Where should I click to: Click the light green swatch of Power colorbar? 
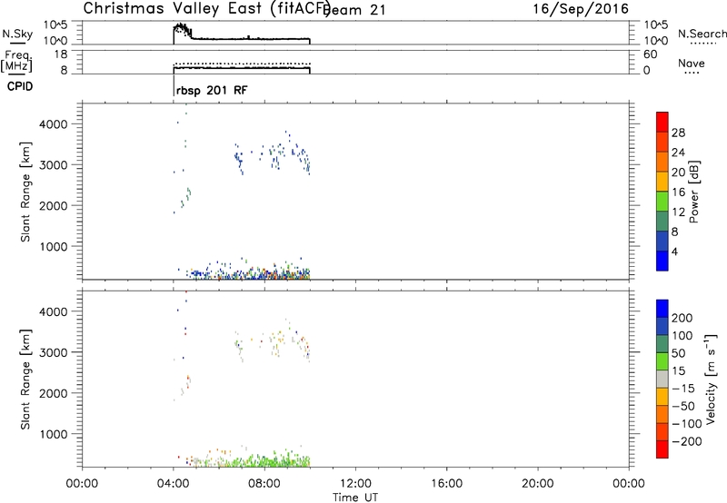tap(662, 201)
